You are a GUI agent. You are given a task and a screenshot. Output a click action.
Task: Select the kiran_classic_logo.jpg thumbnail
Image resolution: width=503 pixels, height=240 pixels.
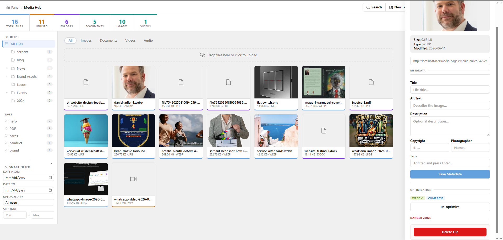pos(134,131)
